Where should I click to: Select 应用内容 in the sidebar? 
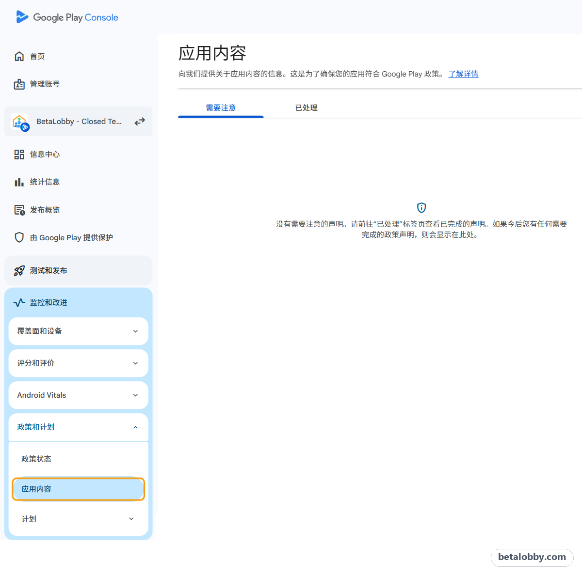(79, 489)
